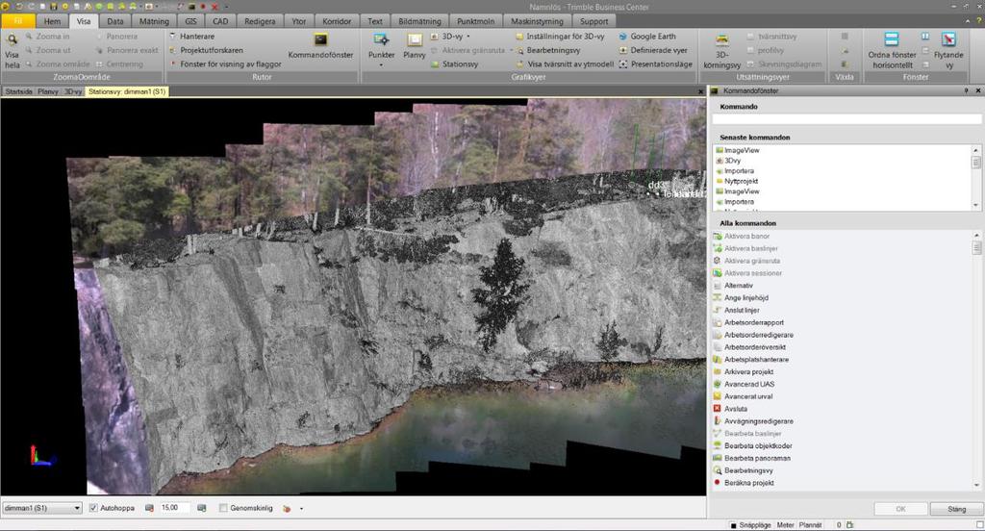Select the Startsida view tab
The width and height of the screenshot is (985, 531).
point(19,91)
